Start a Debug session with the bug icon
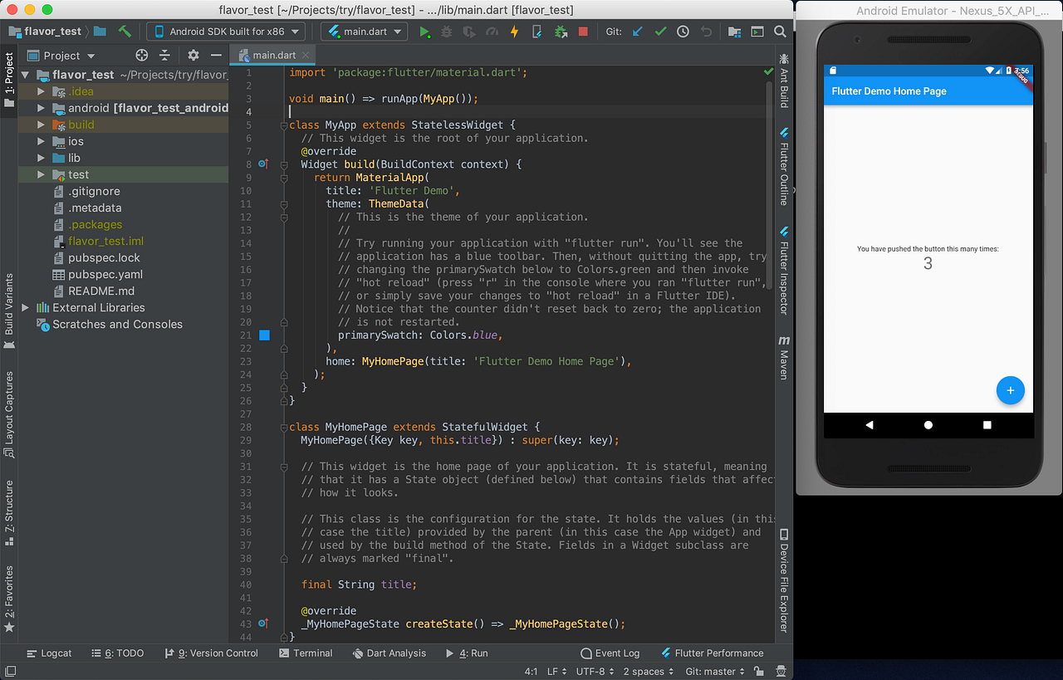Viewport: 1063px width, 680px height. [445, 31]
